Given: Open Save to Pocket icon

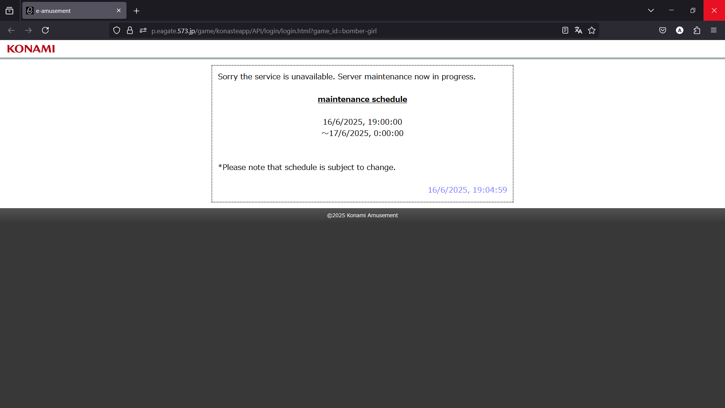Looking at the screenshot, I should tap(662, 31).
